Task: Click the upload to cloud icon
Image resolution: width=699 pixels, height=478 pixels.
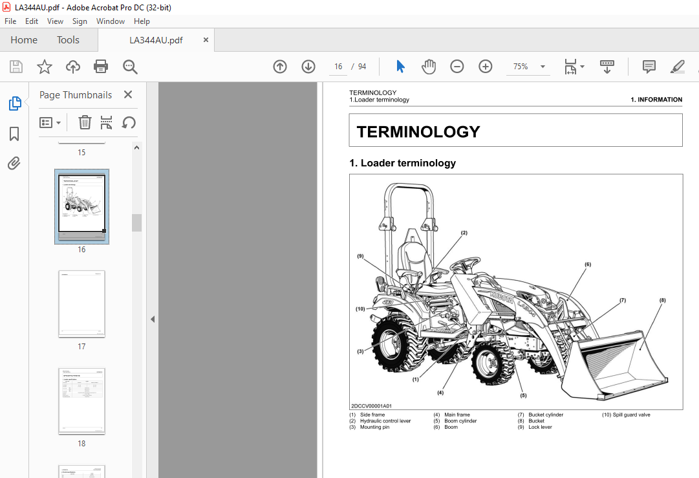Action: point(72,67)
